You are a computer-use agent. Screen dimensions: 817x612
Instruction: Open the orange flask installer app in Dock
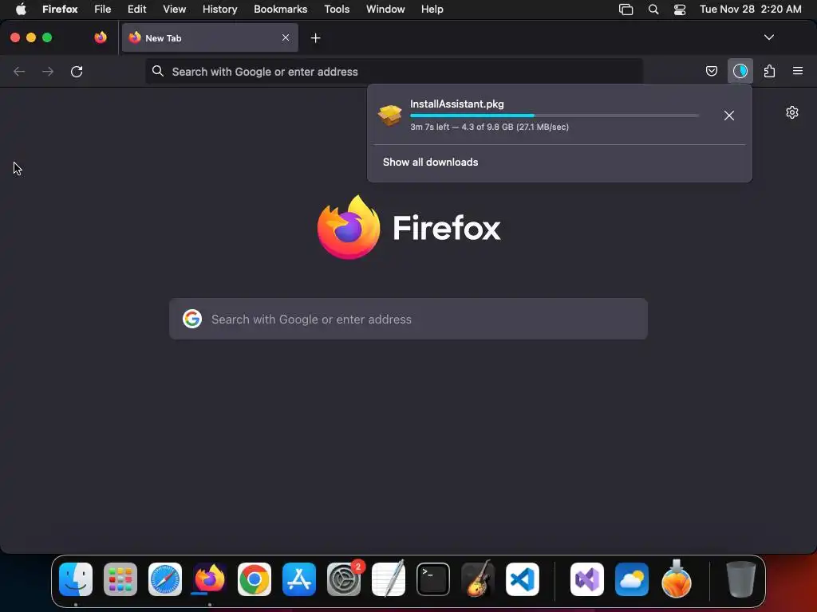pos(677,579)
